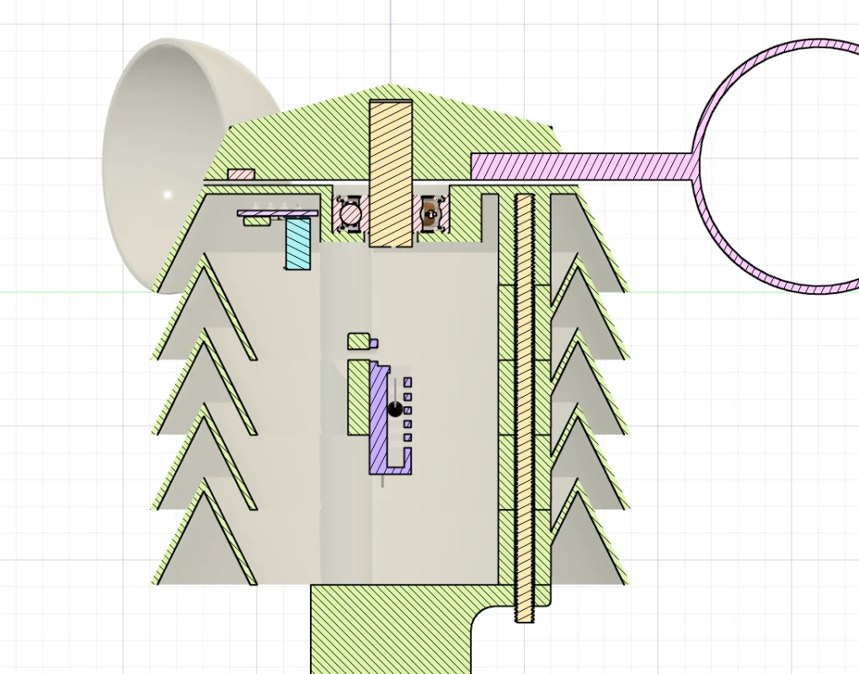This screenshot has width=859, height=674.
Task: Click the small pink rectangle near top-left
Action: [x=242, y=174]
